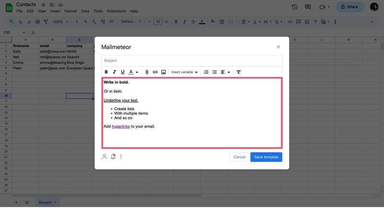Click Print in Sheets toolbar
384x208 pixels.
click(x=37, y=22)
